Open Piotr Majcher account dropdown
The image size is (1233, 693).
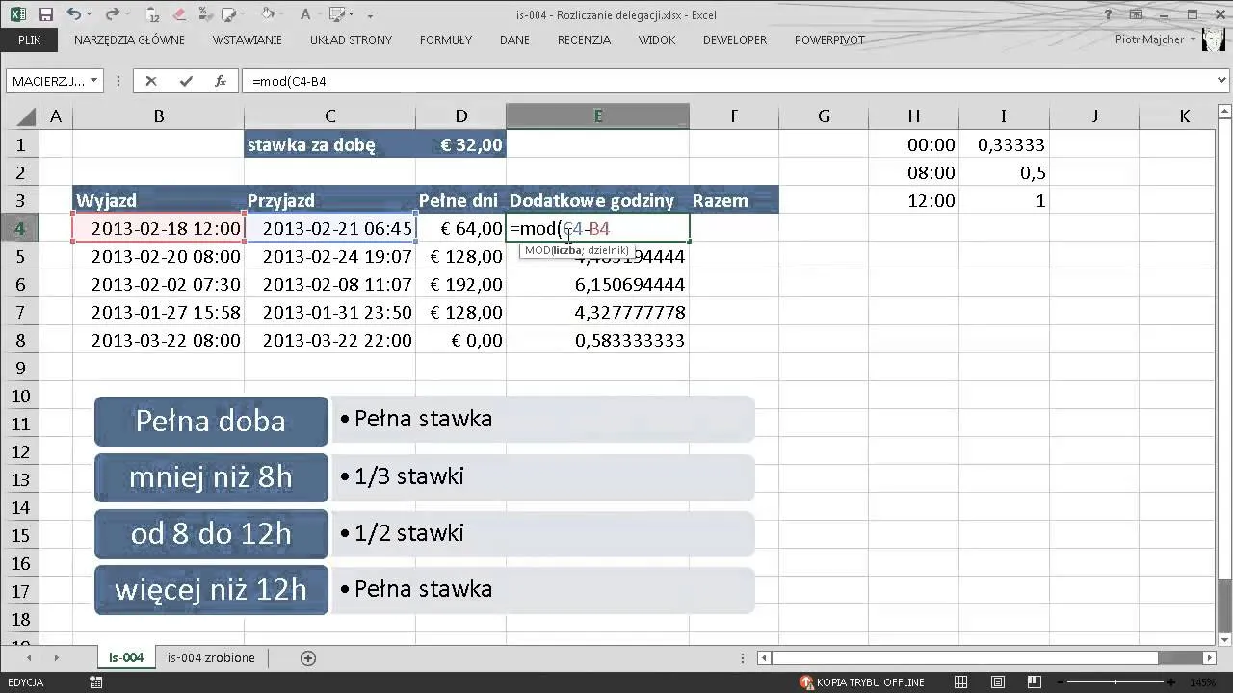1156,39
